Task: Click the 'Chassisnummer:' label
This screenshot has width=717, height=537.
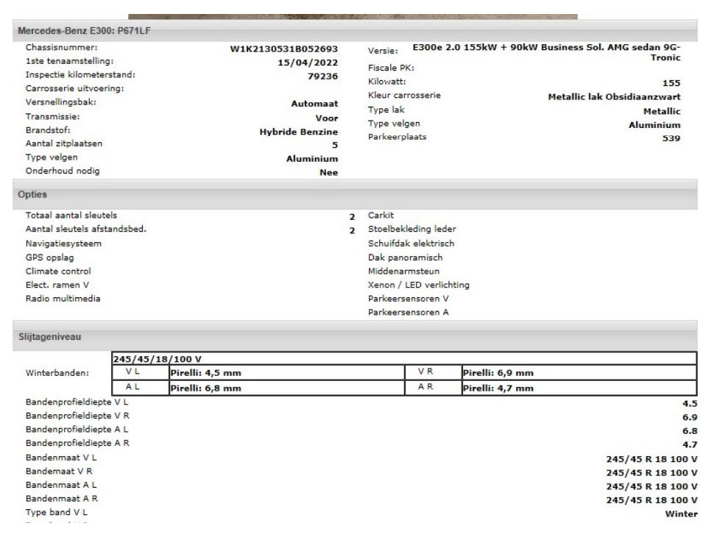Action: pyautogui.click(x=61, y=48)
